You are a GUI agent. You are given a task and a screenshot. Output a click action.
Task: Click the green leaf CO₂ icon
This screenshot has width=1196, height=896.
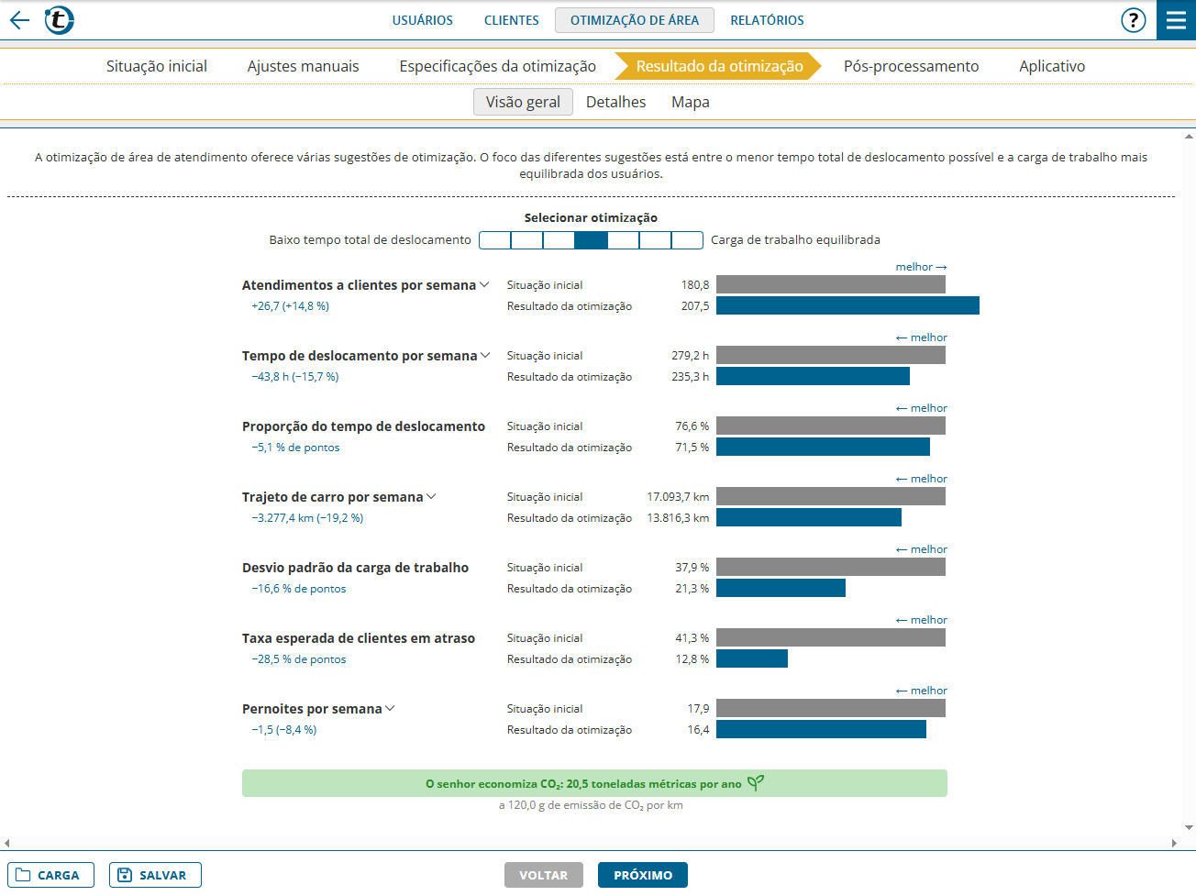tap(755, 783)
